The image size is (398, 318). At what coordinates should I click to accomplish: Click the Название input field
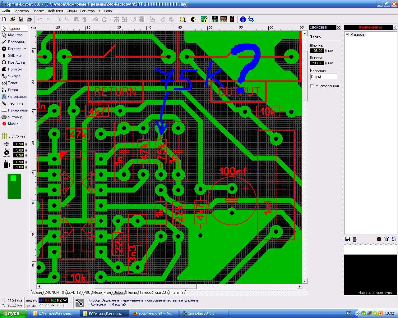click(x=323, y=77)
